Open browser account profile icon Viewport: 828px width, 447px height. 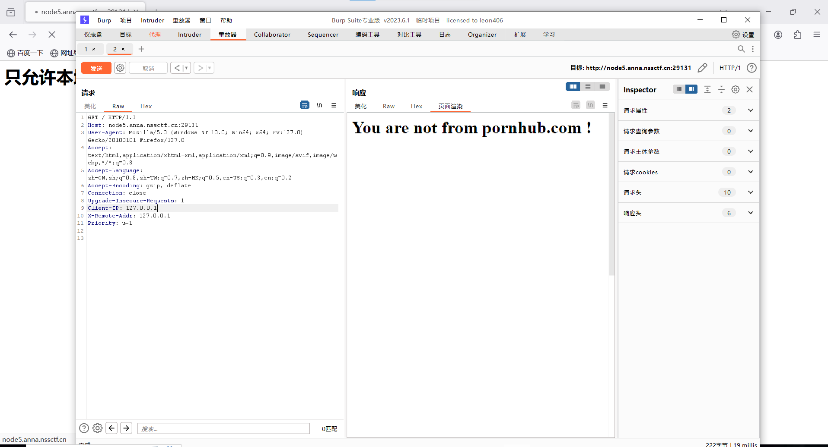778,35
